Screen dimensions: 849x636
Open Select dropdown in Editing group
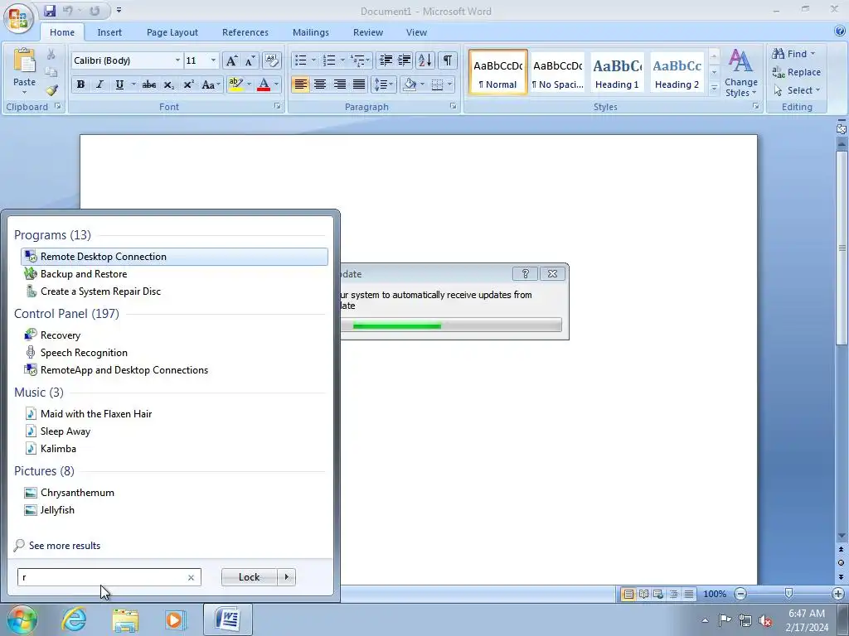pyautogui.click(x=797, y=90)
